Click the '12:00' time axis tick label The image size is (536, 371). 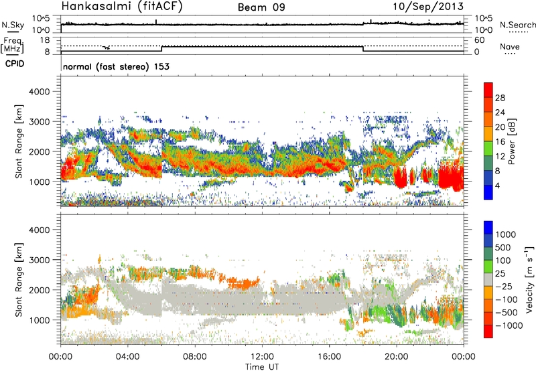coord(262,357)
